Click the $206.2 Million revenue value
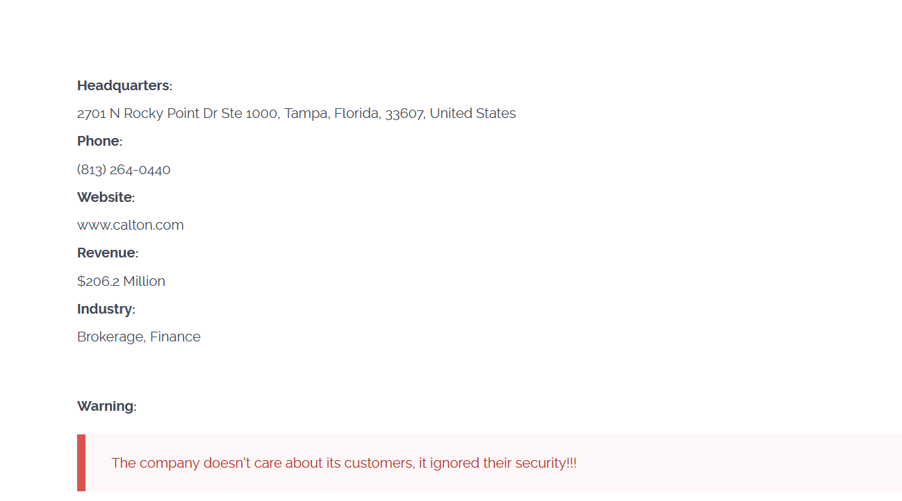 (x=121, y=281)
